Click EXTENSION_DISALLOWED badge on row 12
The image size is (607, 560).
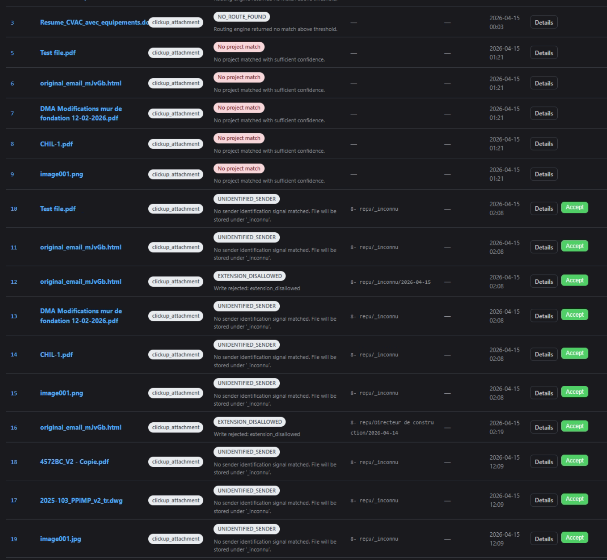249,276
